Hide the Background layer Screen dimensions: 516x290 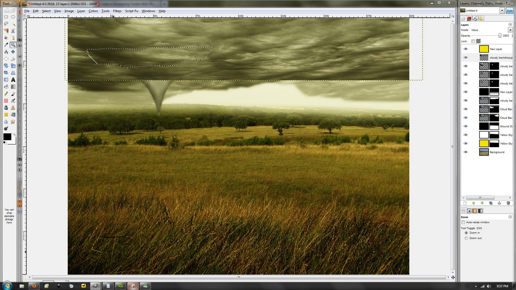(466, 152)
